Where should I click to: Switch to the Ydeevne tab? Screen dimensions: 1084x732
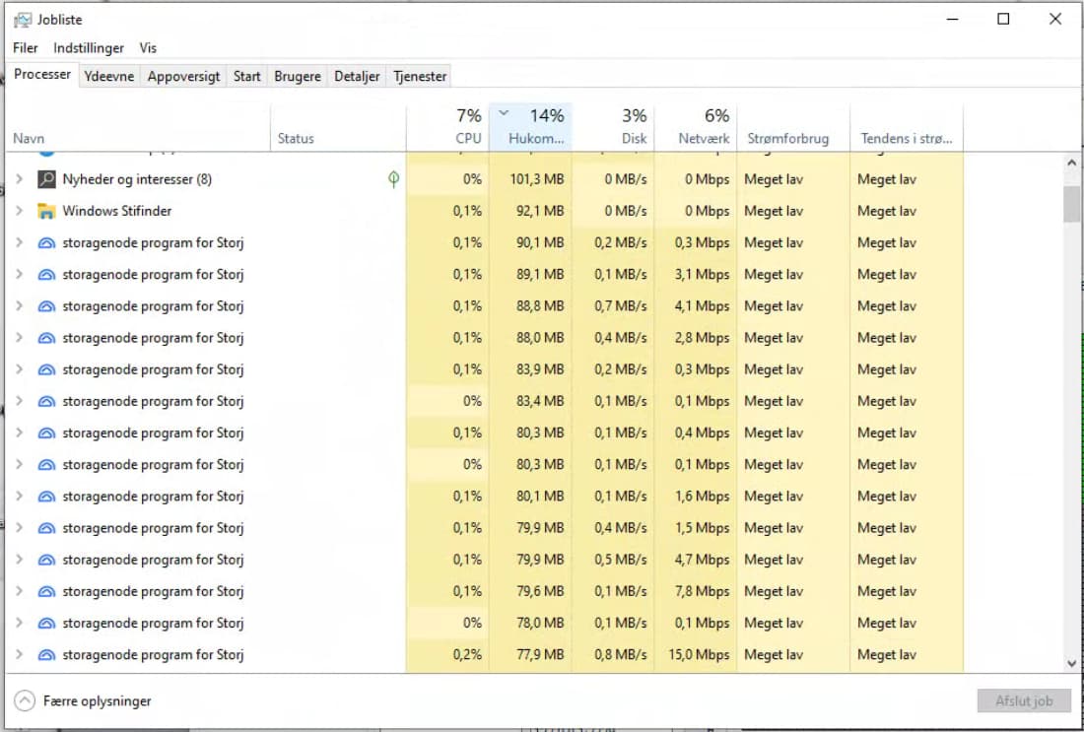(x=108, y=76)
